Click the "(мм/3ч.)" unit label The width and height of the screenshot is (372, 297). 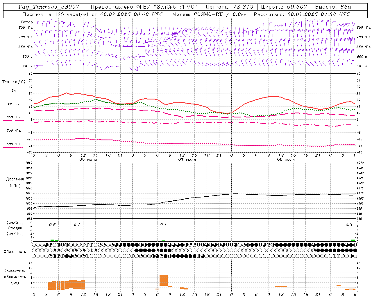(15, 222)
